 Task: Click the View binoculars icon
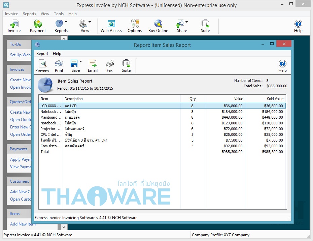pyautogui.click(x=83, y=24)
